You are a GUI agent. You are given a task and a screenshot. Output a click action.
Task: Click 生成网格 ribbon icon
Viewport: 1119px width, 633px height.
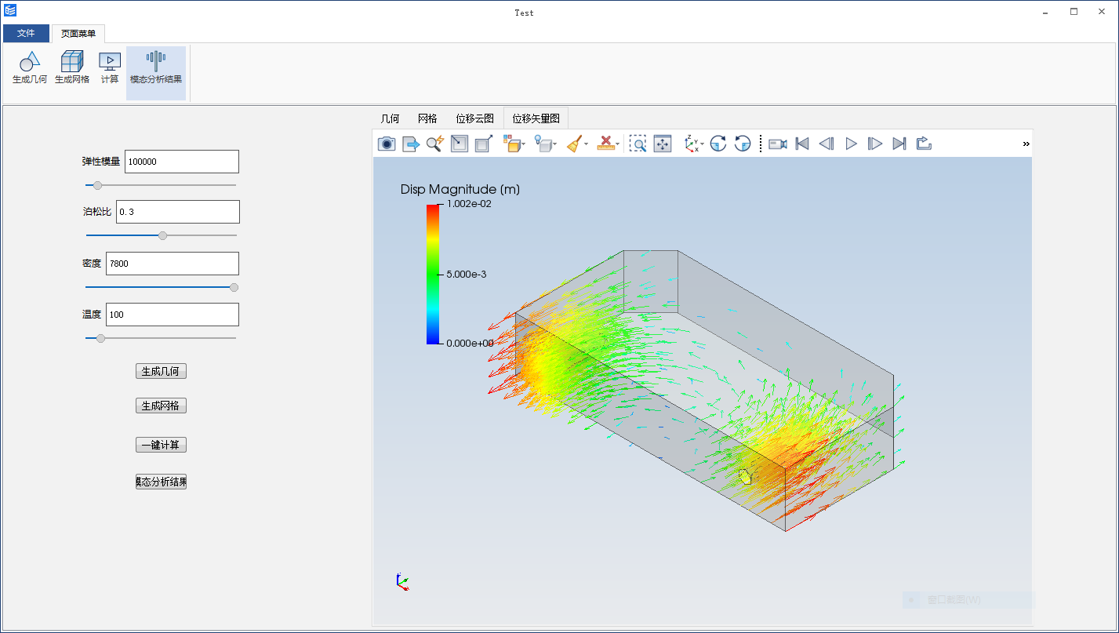(x=72, y=68)
